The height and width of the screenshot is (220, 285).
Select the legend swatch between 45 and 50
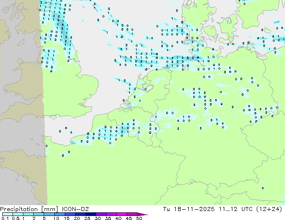pyautogui.click(x=132, y=214)
